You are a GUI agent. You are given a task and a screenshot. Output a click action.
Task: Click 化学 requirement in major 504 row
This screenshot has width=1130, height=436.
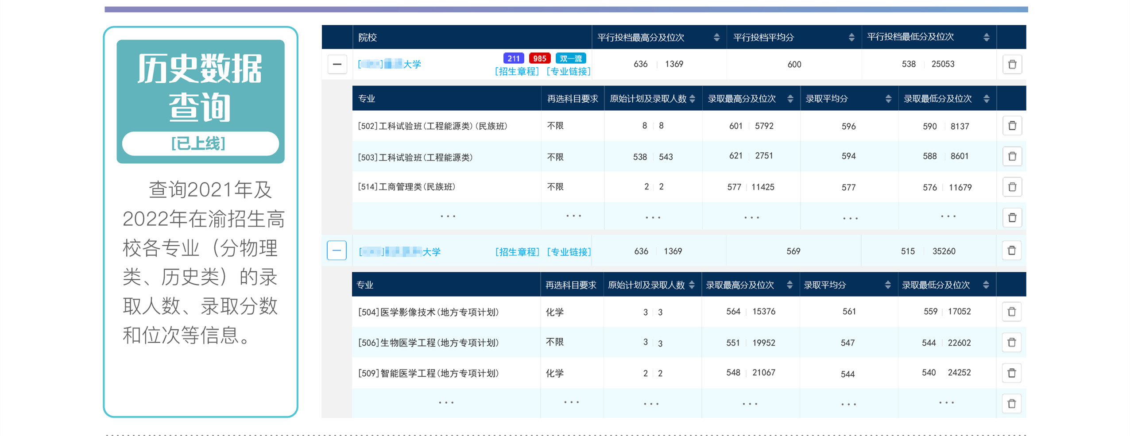click(554, 312)
